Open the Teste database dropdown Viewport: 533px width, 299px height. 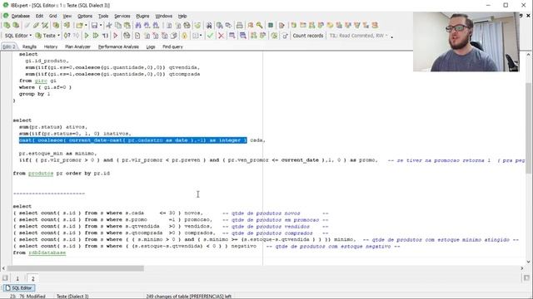pos(48,36)
